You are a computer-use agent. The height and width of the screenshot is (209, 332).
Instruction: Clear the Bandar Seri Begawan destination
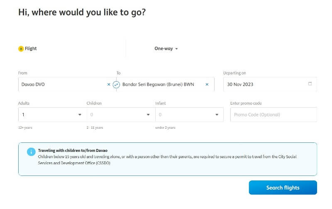point(207,84)
